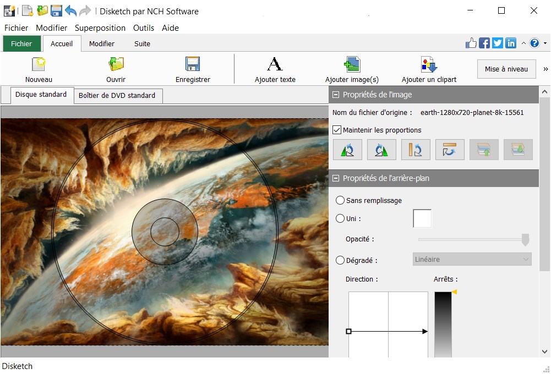551x374 pixels.
Task: Open a project with the Ouvrir icon
Action: 116,69
